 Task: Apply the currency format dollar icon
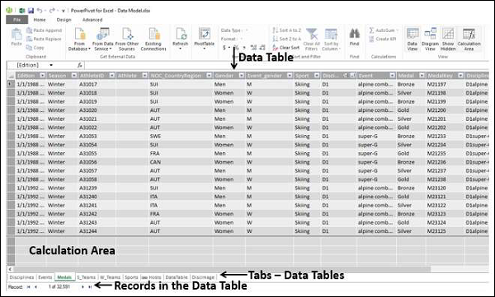[224, 48]
